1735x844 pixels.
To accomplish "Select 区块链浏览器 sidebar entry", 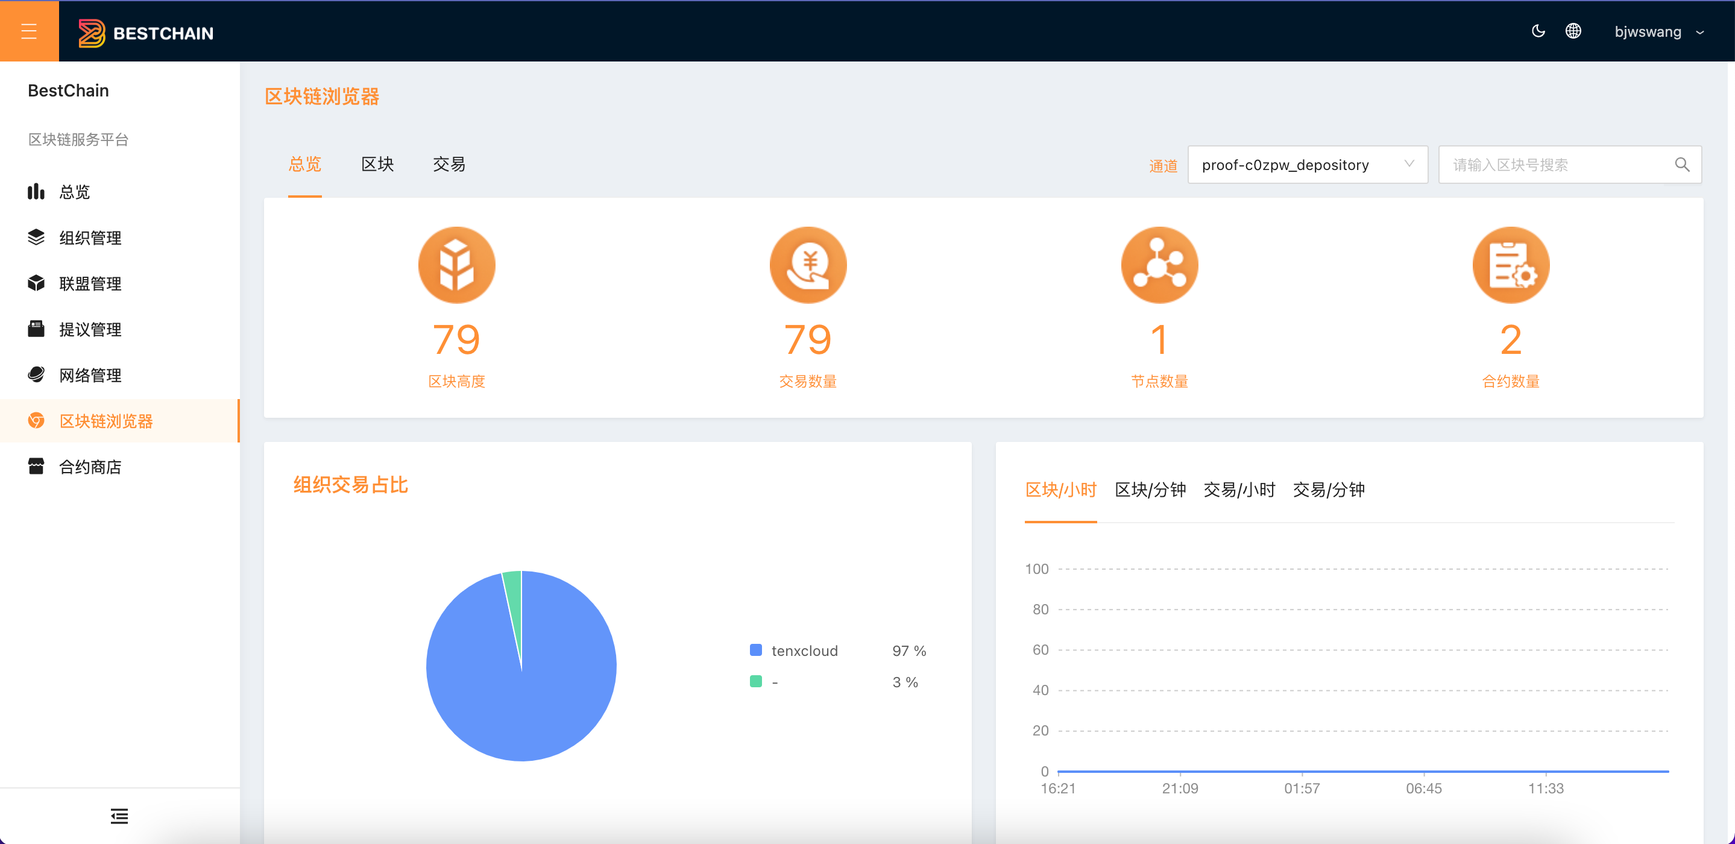I will pyautogui.click(x=120, y=421).
